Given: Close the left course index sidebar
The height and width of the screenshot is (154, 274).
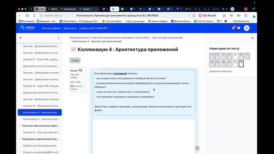Looking at the screenshot, I should 21,38.
